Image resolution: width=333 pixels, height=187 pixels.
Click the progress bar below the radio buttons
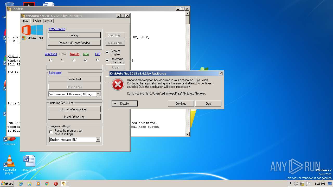click(74, 67)
